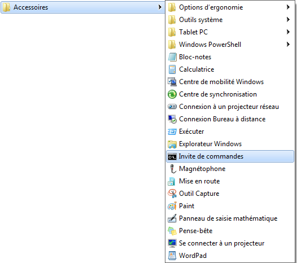
Task: Open Explorateur Windows label
Action: click(x=211, y=144)
